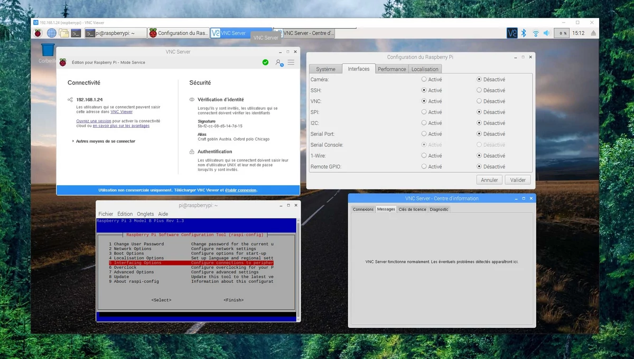Image resolution: width=634 pixels, height=359 pixels.
Task: Switch to VNC Server - Centre d'... taskbar window
Action: point(304,33)
